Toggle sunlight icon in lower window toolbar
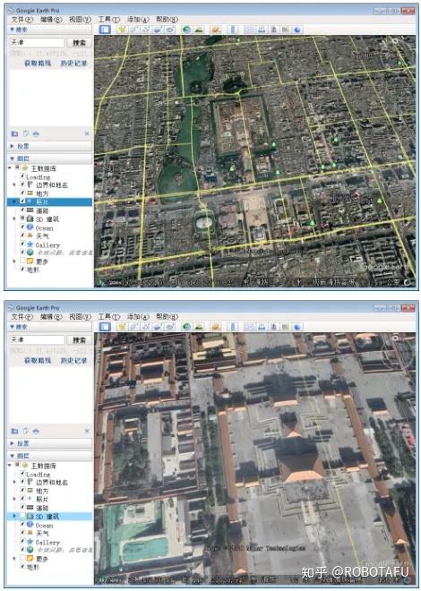The width and height of the screenshot is (421, 591). 199,327
